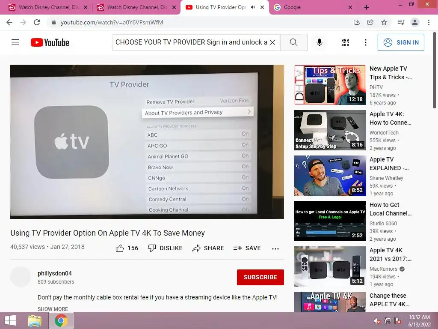Click the YouTube search magnifier button
Image resolution: width=438 pixels, height=329 pixels.
(x=293, y=42)
